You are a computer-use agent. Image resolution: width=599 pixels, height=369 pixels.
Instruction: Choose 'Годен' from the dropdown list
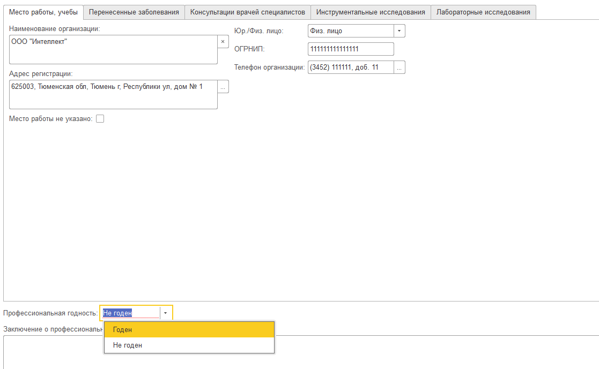(189, 330)
